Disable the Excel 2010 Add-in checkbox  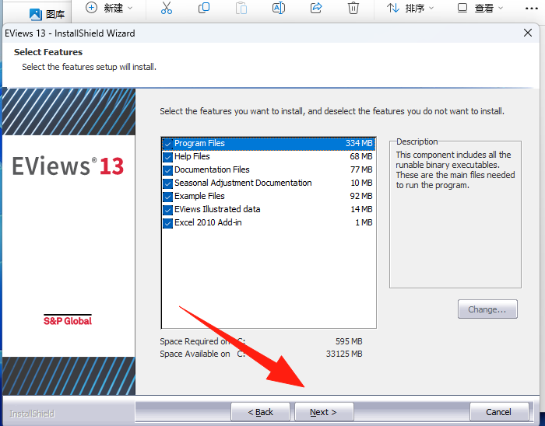pyautogui.click(x=167, y=223)
